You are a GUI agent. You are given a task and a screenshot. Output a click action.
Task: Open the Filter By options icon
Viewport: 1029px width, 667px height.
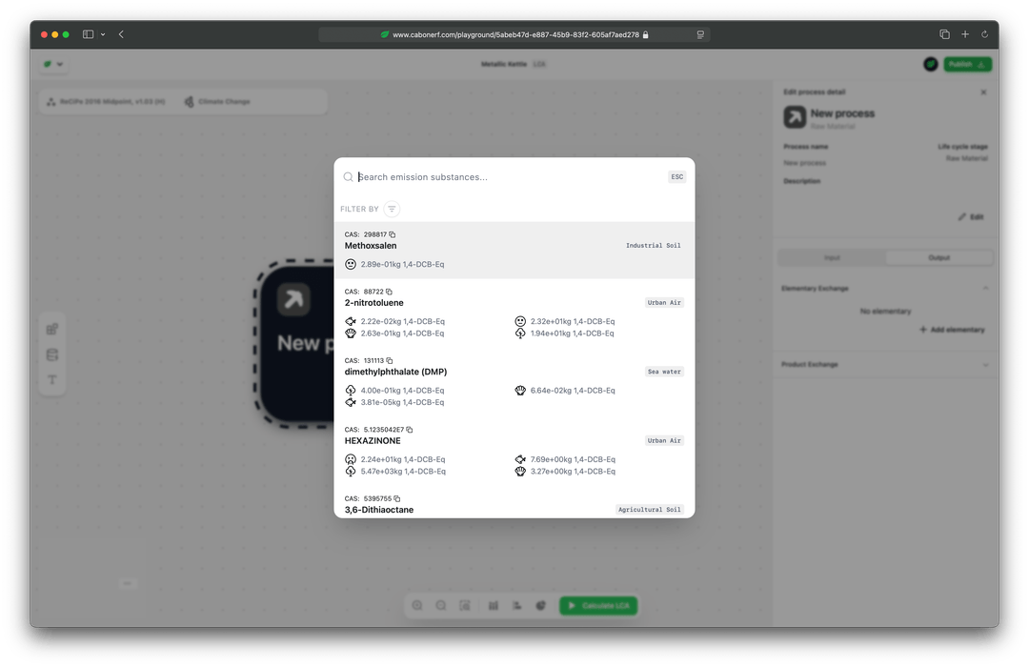coord(392,209)
